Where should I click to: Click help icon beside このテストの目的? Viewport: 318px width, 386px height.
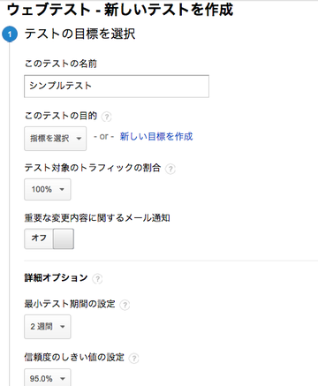(107, 117)
